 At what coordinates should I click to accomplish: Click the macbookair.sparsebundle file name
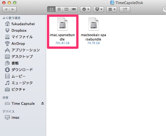point(93,37)
